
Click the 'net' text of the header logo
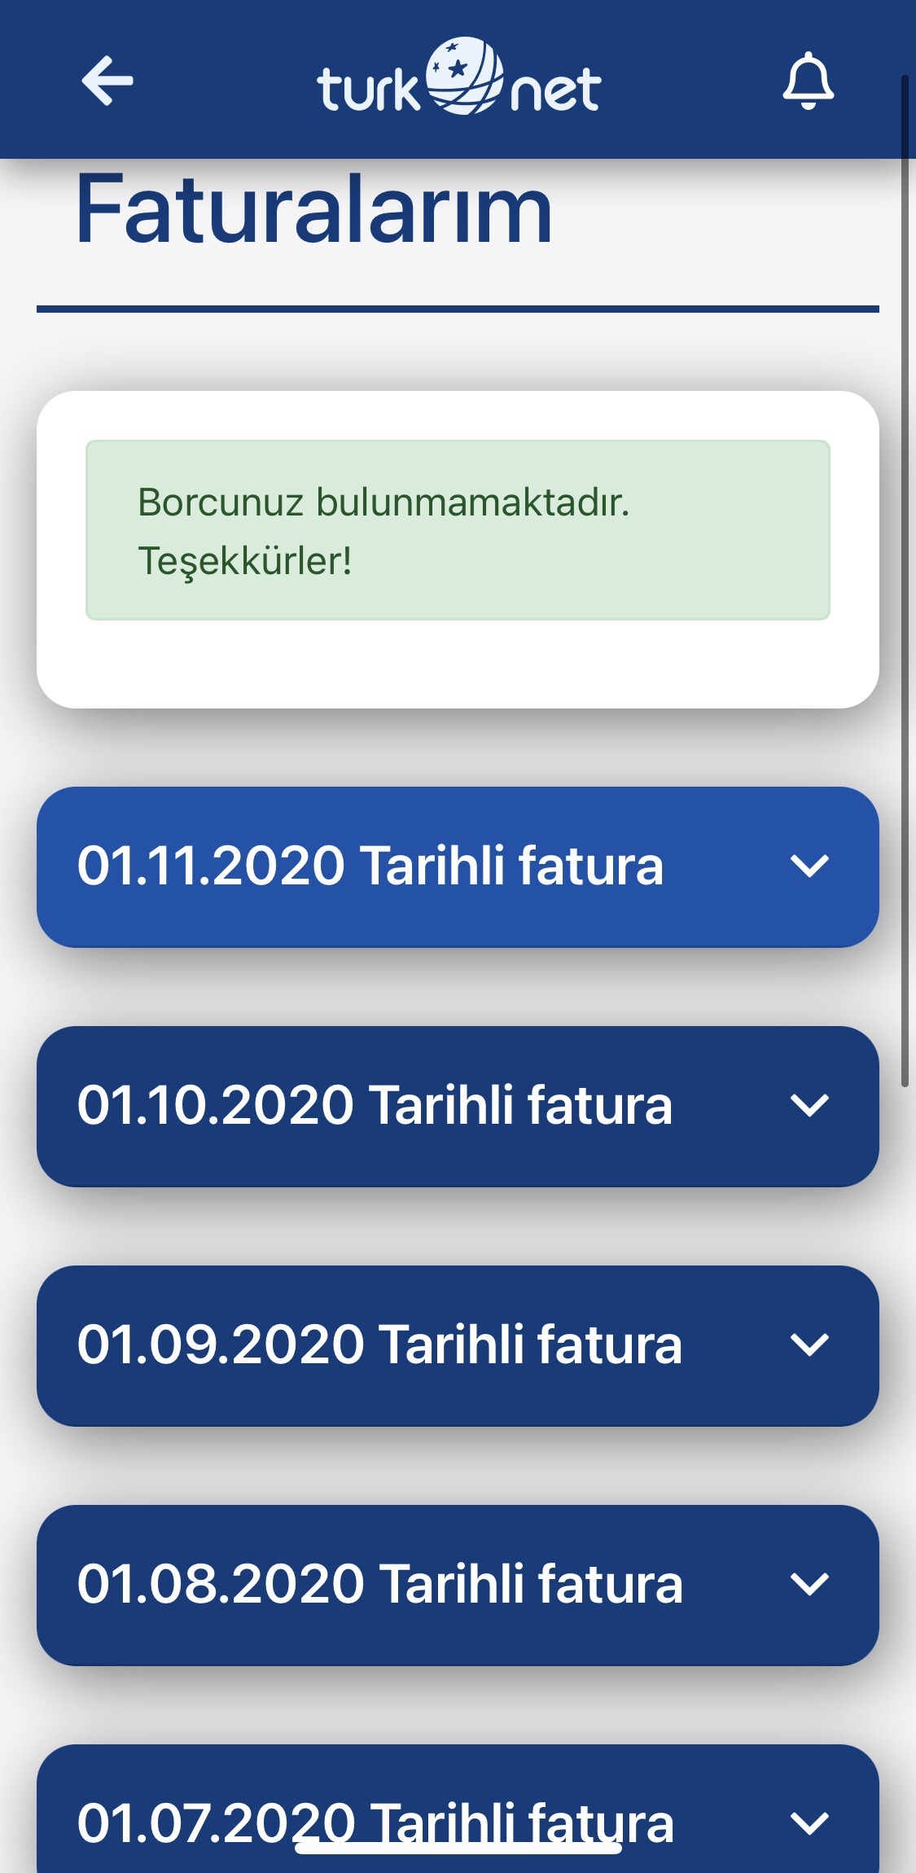(x=555, y=90)
